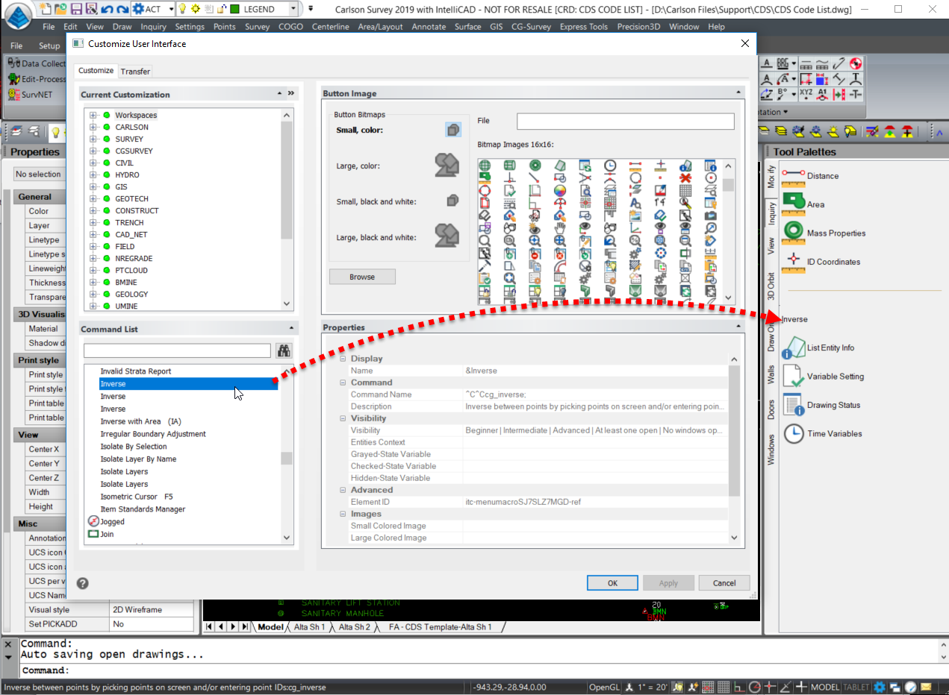Click the red X bitmap image in grid
Screen dimensions: 949x695
click(685, 178)
